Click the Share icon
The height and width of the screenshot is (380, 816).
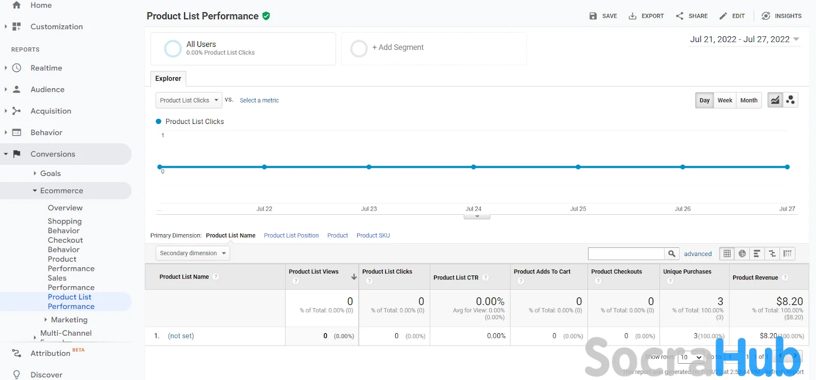[679, 16]
